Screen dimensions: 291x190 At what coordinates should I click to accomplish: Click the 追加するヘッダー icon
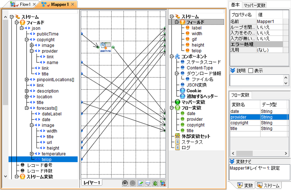pos(182,96)
